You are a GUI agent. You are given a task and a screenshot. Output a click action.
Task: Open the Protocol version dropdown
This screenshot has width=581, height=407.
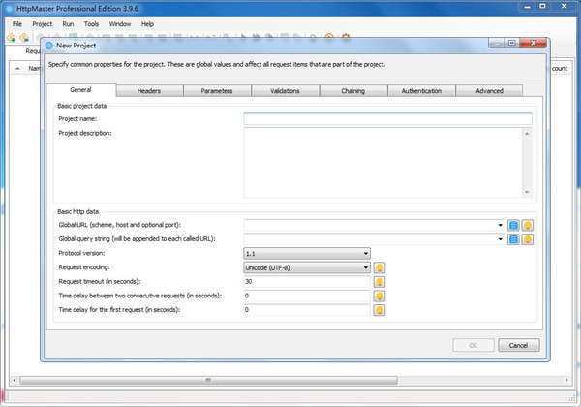point(307,254)
